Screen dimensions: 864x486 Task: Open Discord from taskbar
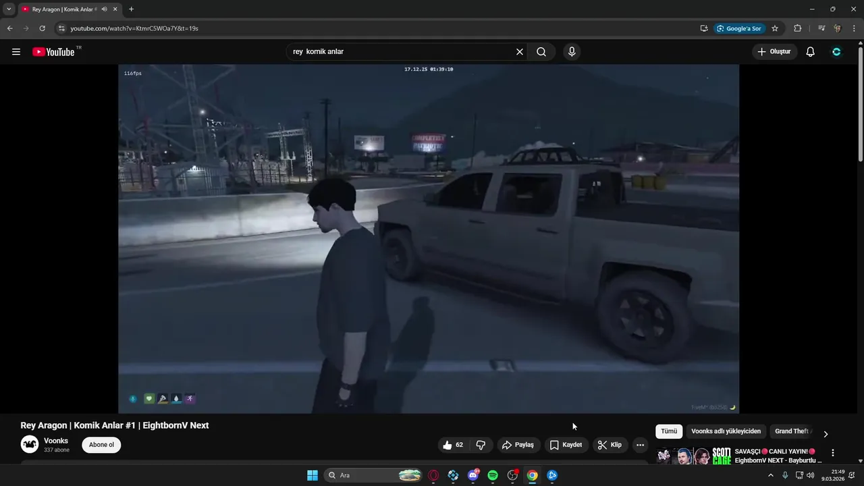click(473, 475)
